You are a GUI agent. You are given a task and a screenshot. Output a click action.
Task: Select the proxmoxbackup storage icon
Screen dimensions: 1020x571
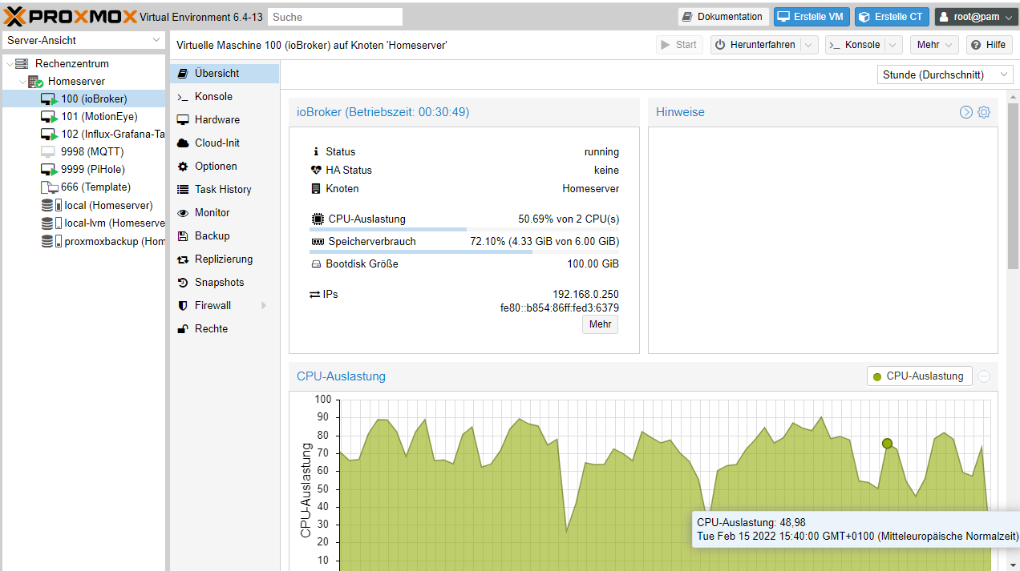point(51,241)
